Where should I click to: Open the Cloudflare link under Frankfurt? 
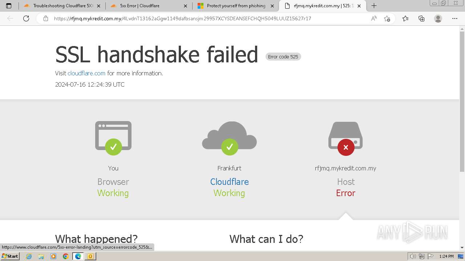(x=230, y=182)
